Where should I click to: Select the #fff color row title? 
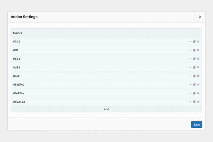tap(16, 50)
